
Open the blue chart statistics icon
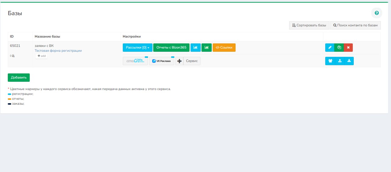(195, 47)
